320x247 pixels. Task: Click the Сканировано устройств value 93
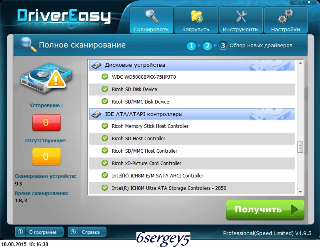pos(18,183)
